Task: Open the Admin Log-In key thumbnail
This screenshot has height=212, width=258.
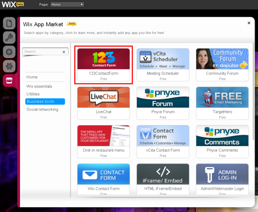Action: coord(222,174)
